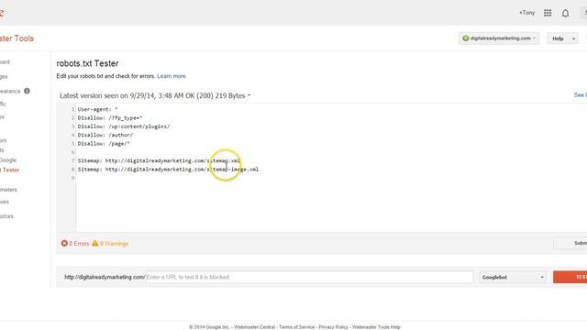
Task: Click the Search Appearance info icon
Action: click(x=27, y=91)
